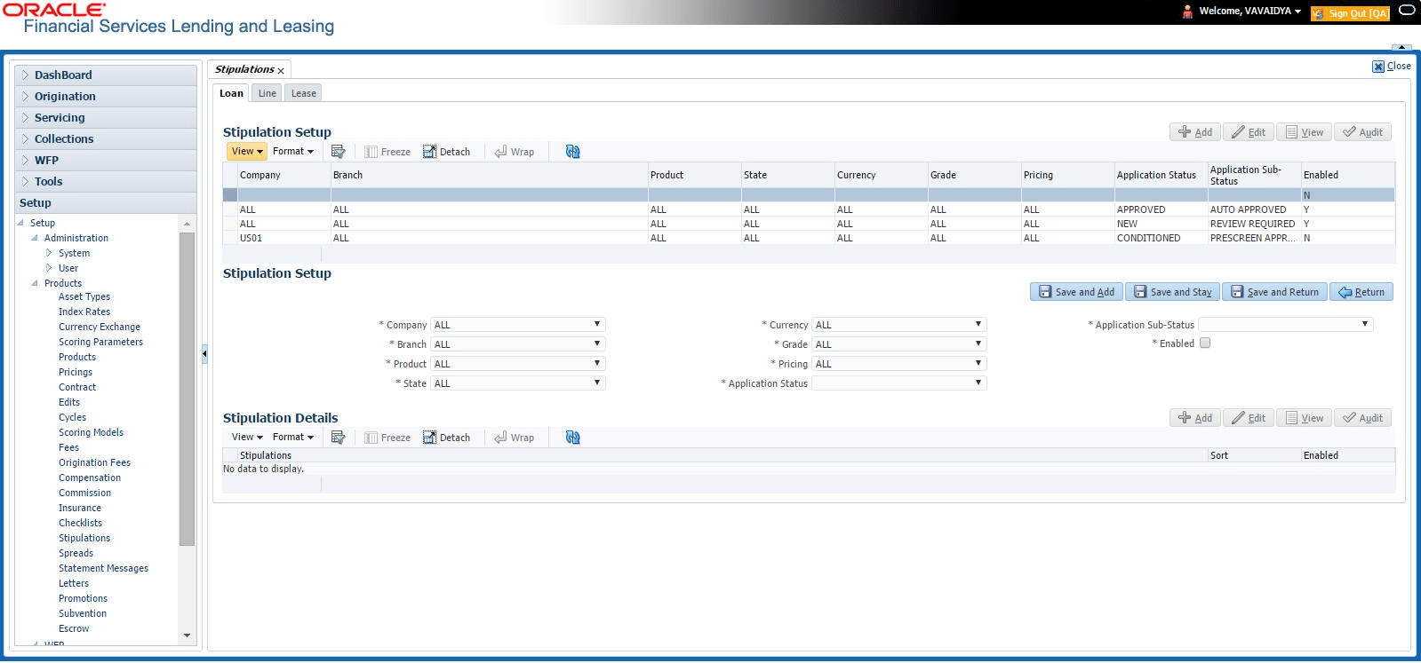Open Stipulations link in the Products tree

click(84, 539)
